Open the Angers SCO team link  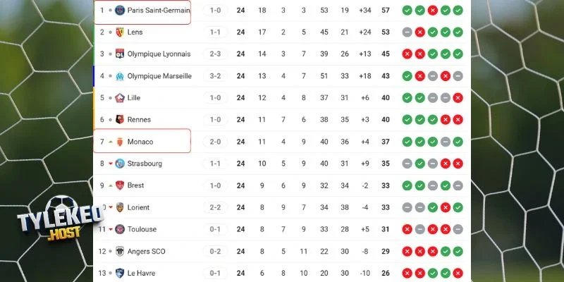[x=147, y=251]
